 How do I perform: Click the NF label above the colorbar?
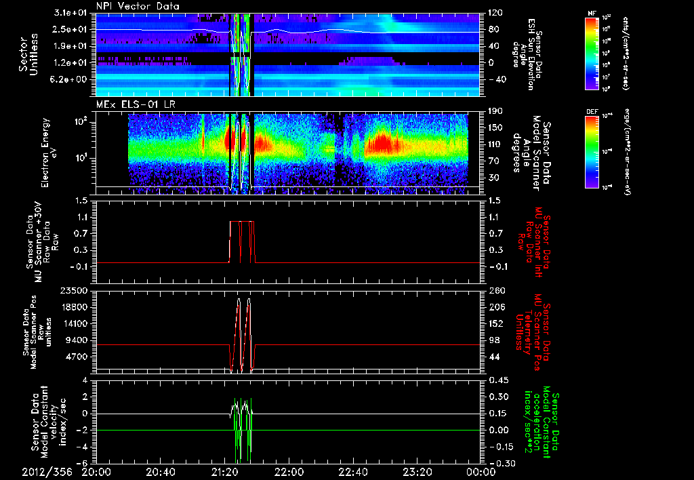592,14
